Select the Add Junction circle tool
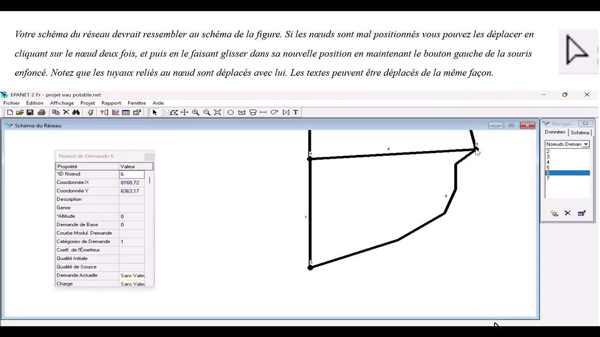Viewport: 600px width, 337px height. [231, 112]
